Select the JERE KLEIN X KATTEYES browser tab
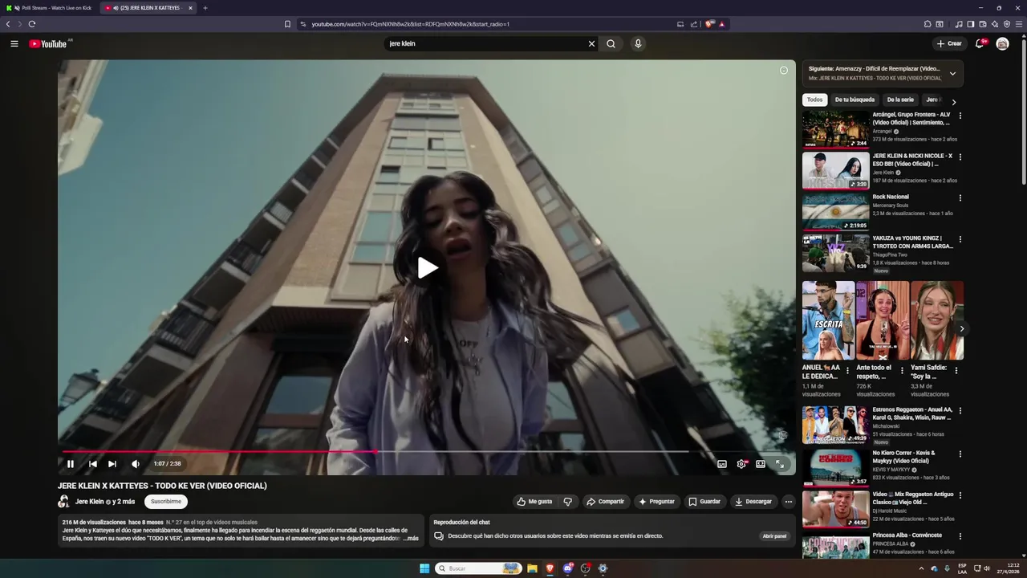 coord(148,8)
